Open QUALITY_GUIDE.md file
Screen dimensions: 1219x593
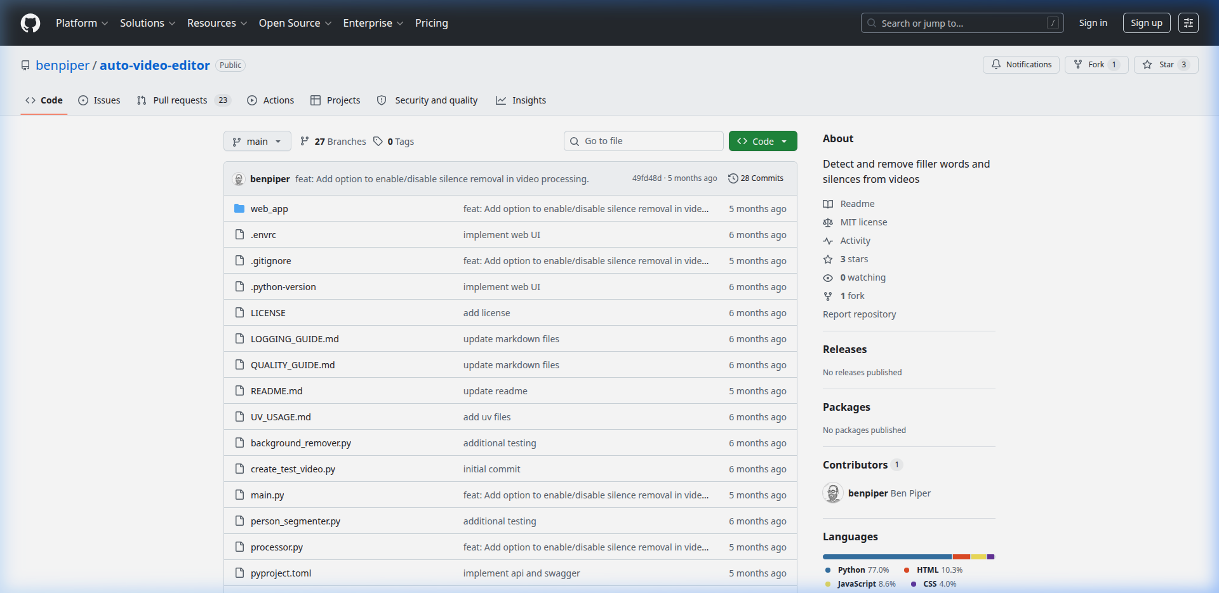293,365
